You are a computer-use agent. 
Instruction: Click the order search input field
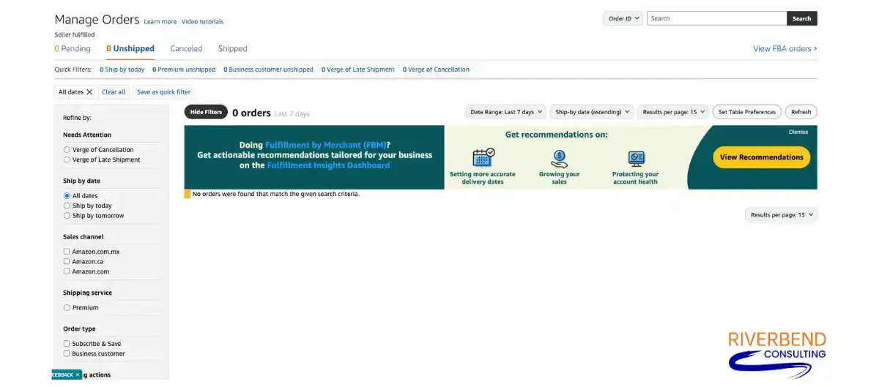(716, 18)
